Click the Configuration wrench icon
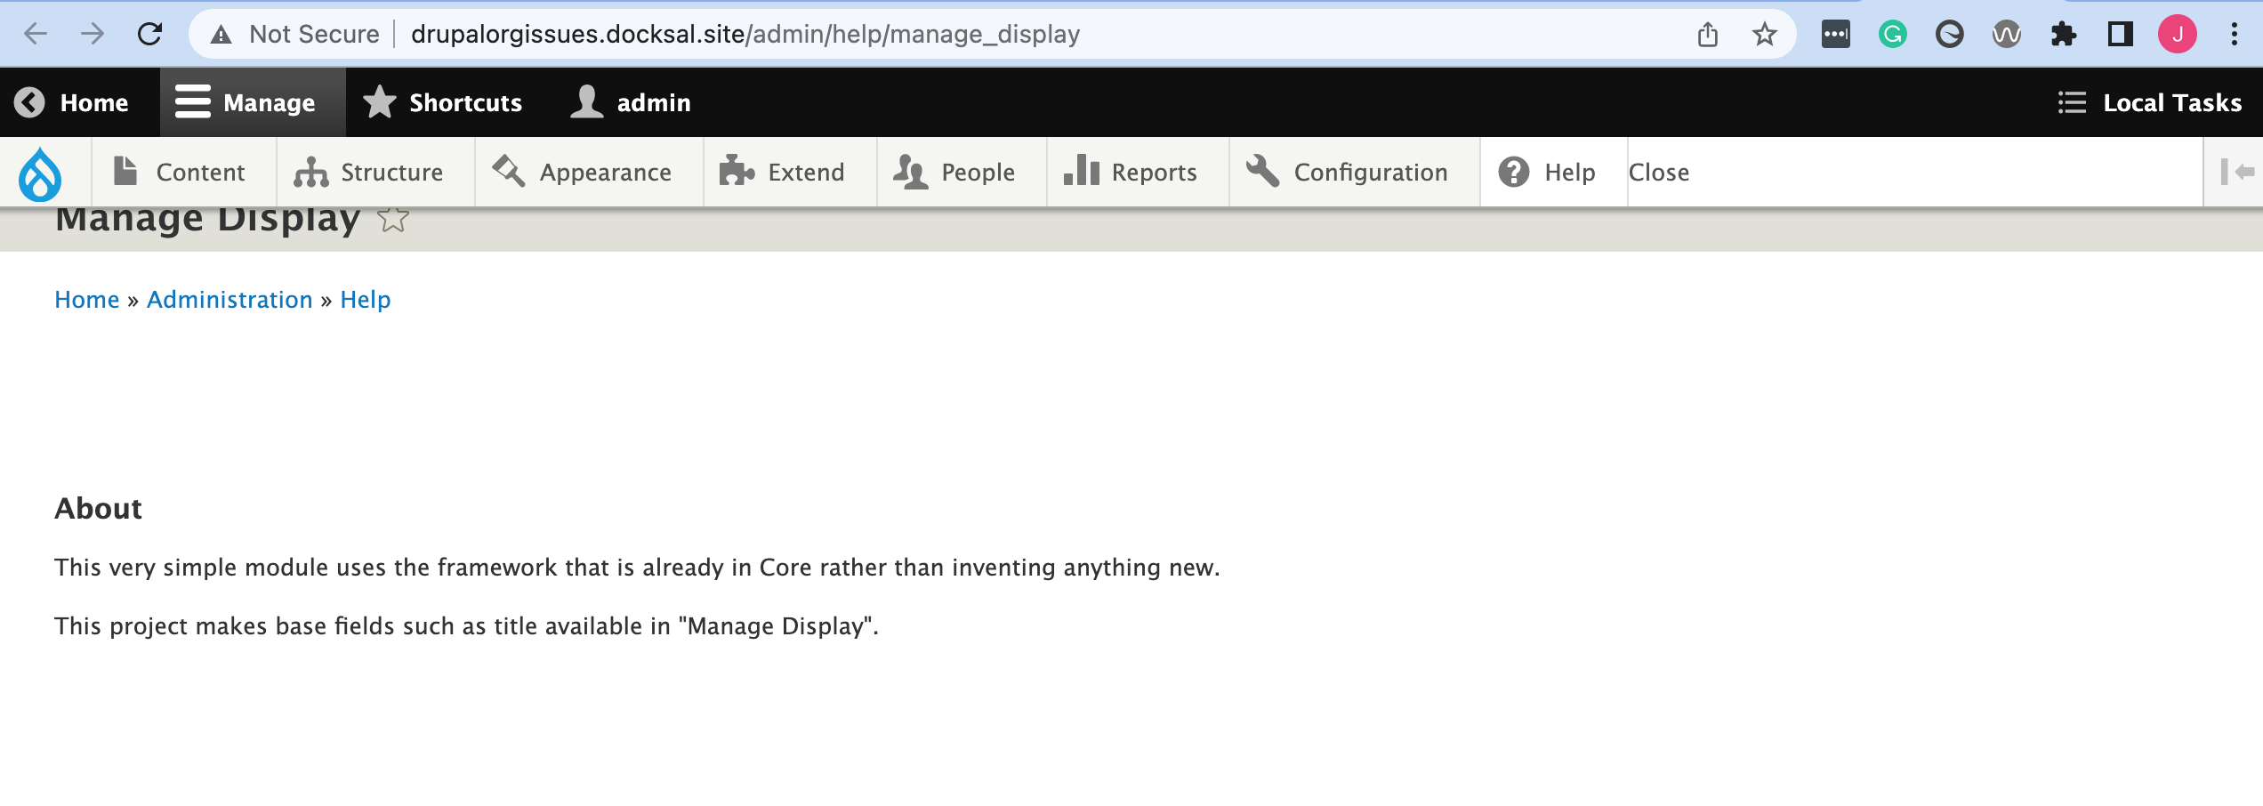The width and height of the screenshot is (2263, 806). click(1264, 172)
